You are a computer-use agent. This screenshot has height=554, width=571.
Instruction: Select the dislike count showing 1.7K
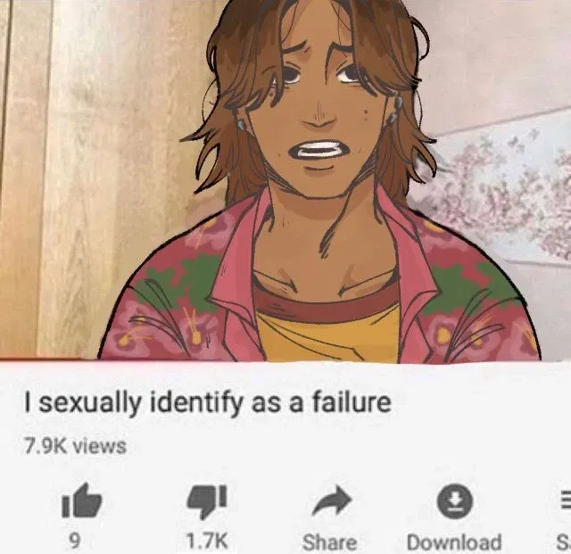207,542
